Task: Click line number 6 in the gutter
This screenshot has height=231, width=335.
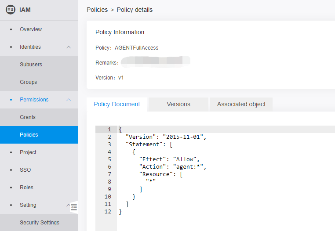Action: pos(109,167)
